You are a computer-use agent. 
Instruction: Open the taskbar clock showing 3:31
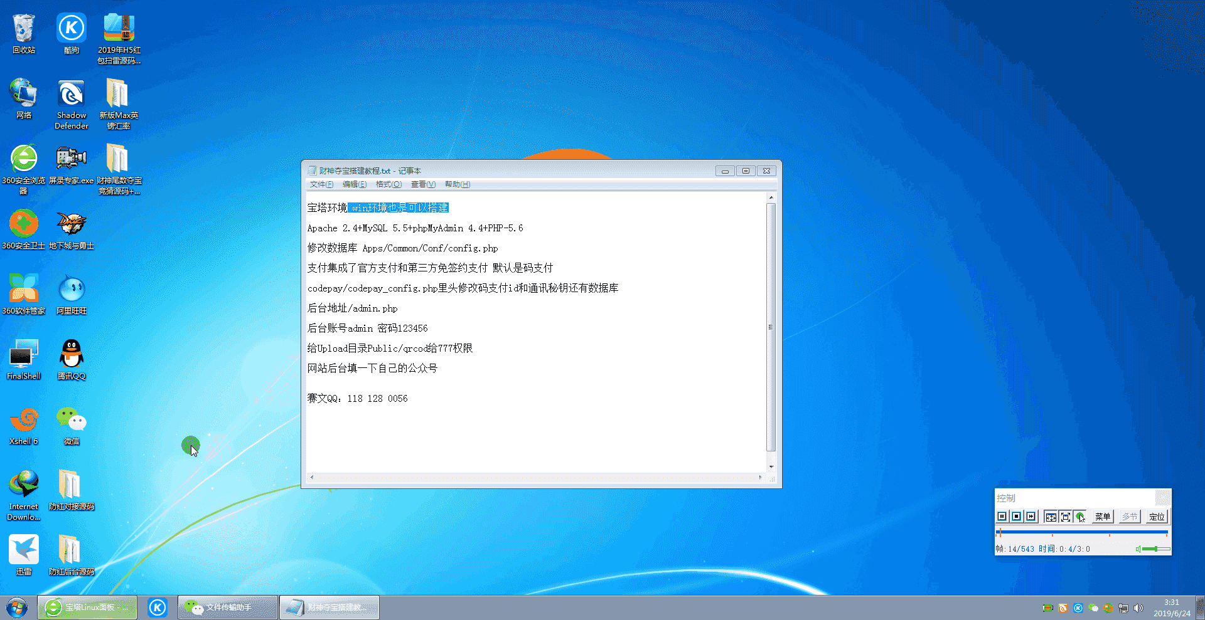coord(1171,607)
